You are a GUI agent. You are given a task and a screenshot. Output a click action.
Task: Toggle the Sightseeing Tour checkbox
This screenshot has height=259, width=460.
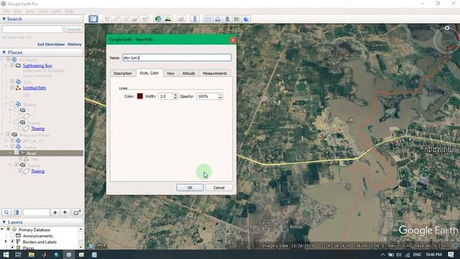tap(13, 65)
